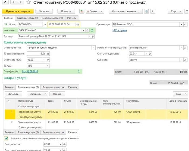Image resolution: width=189 pixels, height=151 pixels.
Task: Switch to top Товары и услуги (2) tab
Action: coord(27,18)
